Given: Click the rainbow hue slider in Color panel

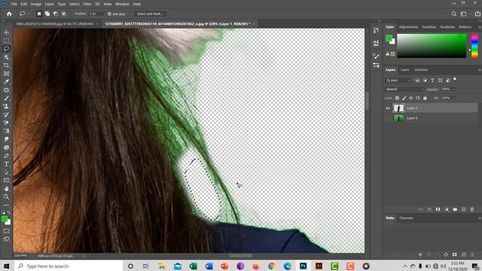Looking at the screenshot, I should click(474, 46).
